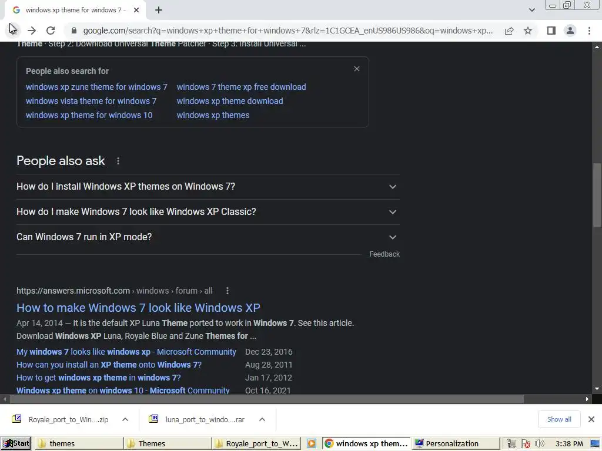This screenshot has height=451, width=602.
Task: Expand How do I install Windows XP themes
Action: point(208,187)
